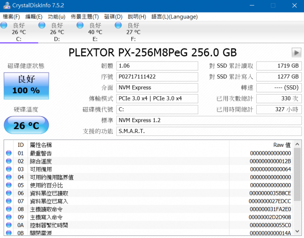Open the 說明(H) menu
Screen dimensions: 304x238
click(137, 17)
